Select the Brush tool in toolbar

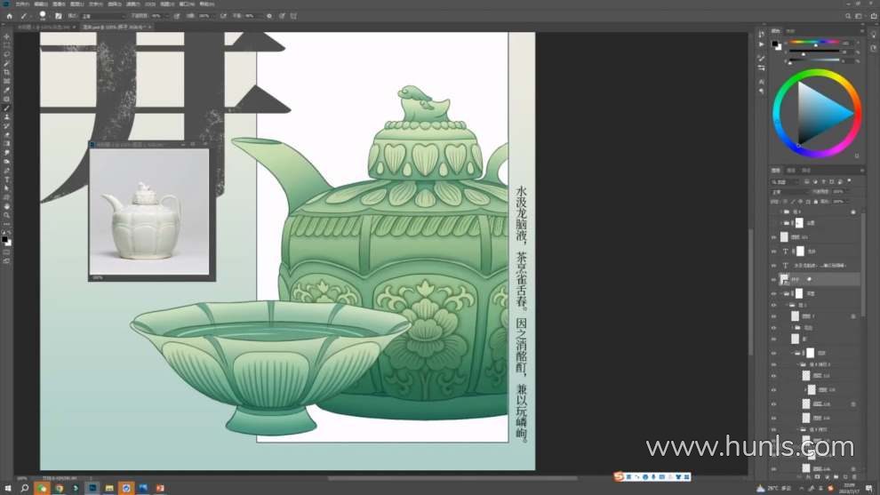[7, 108]
